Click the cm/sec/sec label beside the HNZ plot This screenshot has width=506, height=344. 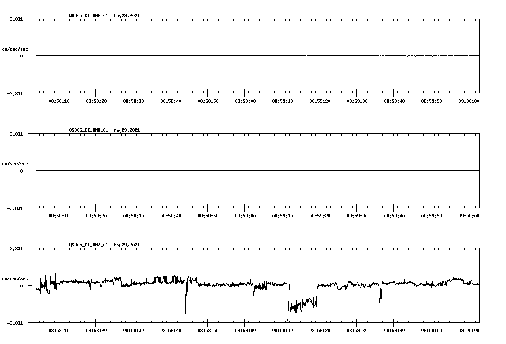coord(15,278)
